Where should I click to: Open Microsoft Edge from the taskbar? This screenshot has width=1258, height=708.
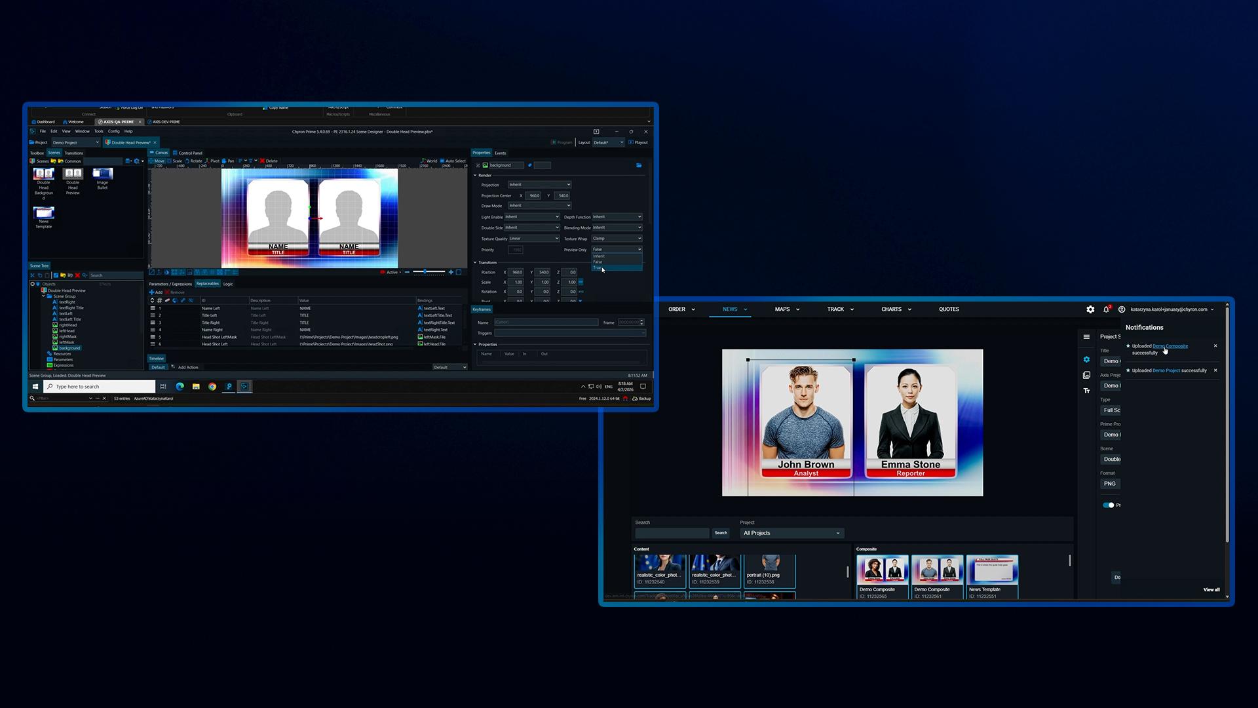(180, 387)
